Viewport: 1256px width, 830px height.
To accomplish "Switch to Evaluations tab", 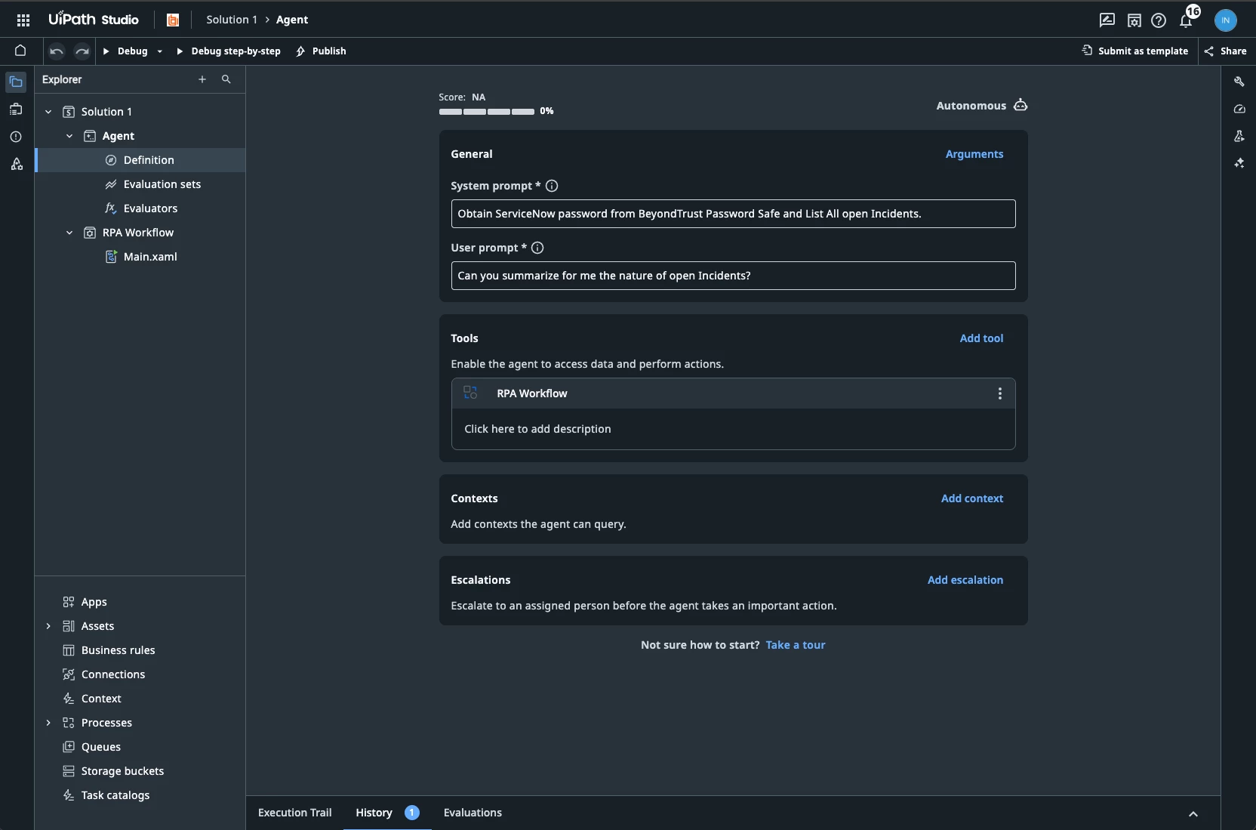I will (473, 813).
